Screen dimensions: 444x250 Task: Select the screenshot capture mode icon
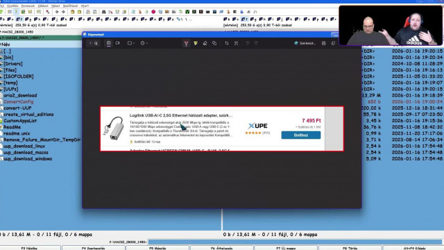109,43
